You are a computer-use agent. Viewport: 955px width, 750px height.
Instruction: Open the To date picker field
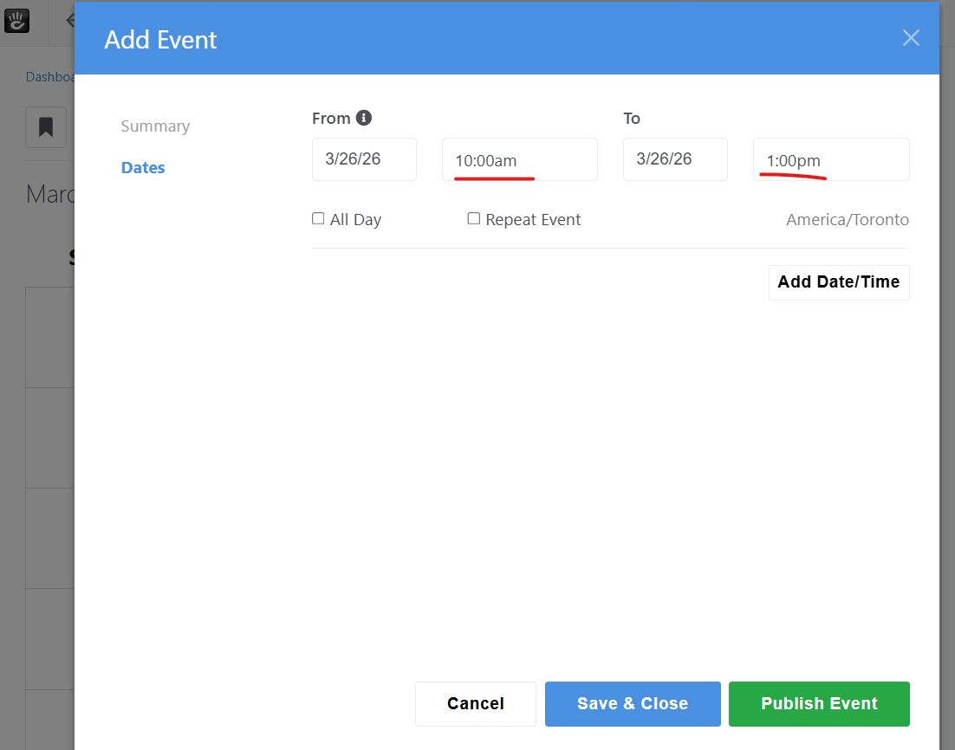(x=674, y=159)
